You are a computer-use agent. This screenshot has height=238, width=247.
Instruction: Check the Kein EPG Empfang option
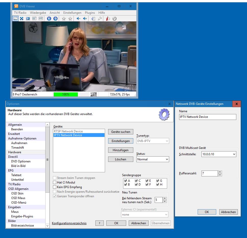pyautogui.click(x=54, y=187)
